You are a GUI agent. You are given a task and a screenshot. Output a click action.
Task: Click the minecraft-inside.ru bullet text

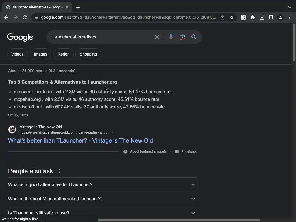coord(93,92)
